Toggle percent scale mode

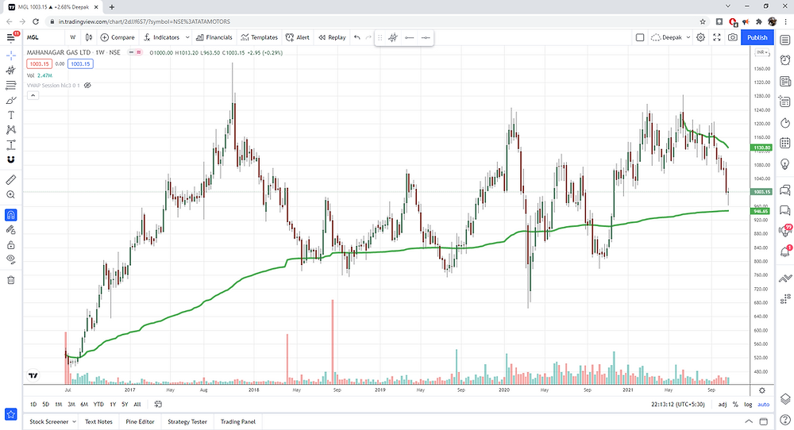[735, 404]
